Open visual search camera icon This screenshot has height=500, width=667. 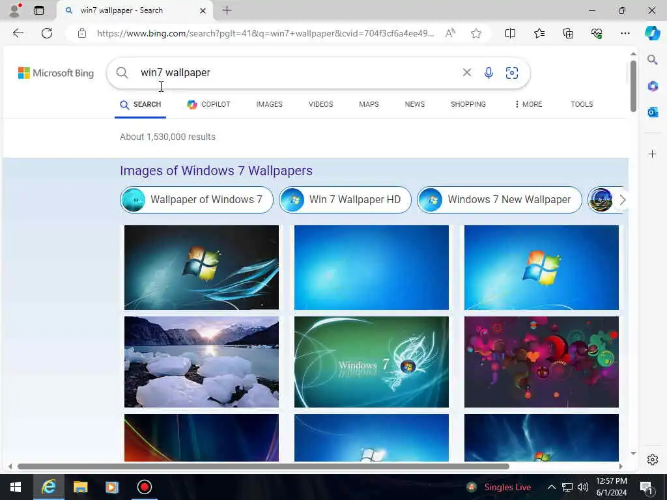coord(512,73)
